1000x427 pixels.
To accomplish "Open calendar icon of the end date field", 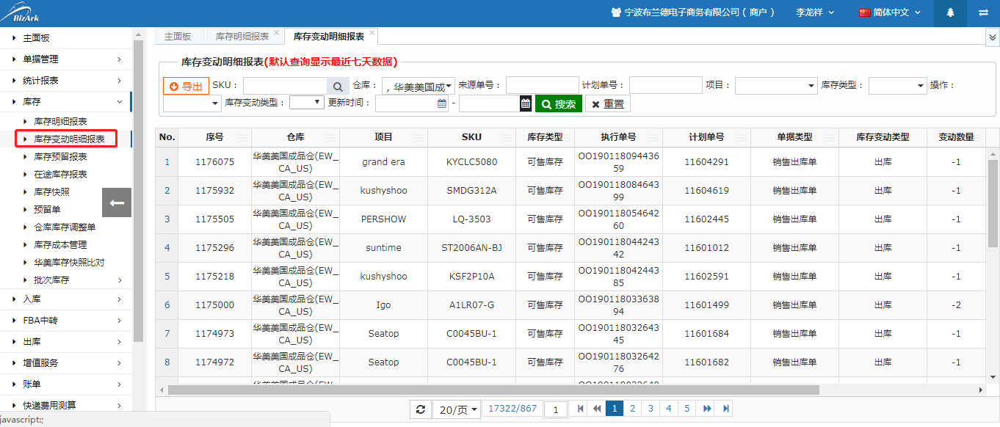I will [526, 103].
